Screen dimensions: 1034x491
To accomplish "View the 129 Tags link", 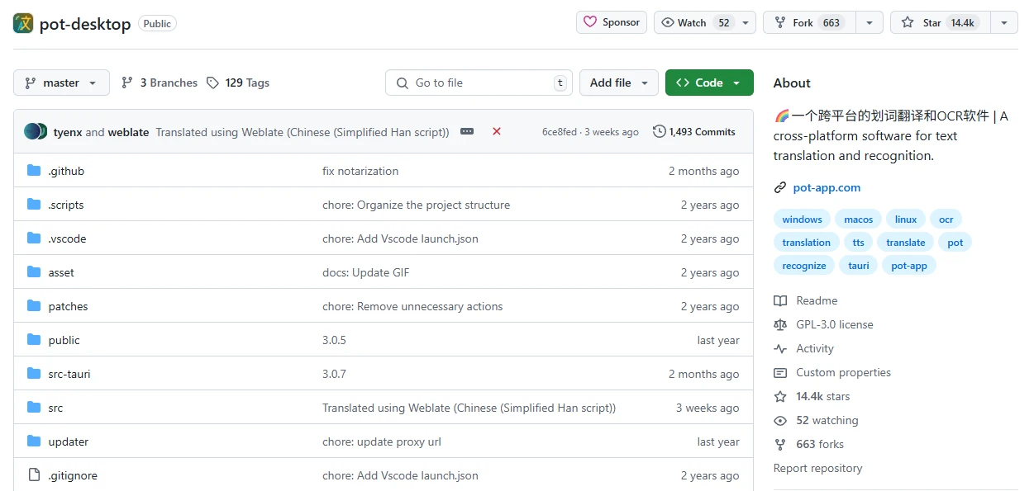I will click(238, 83).
